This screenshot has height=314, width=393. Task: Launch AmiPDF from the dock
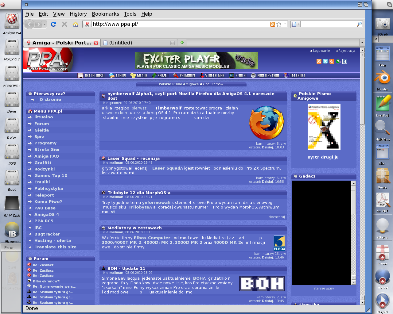pyautogui.click(x=383, y=200)
